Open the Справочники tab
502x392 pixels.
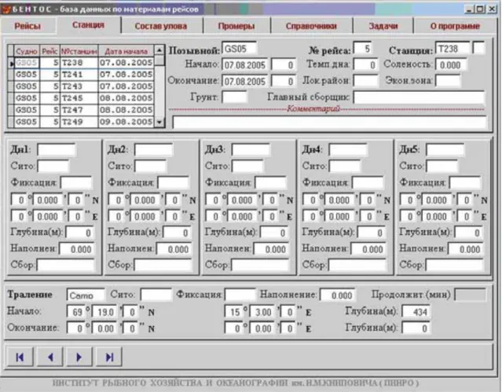click(x=311, y=26)
